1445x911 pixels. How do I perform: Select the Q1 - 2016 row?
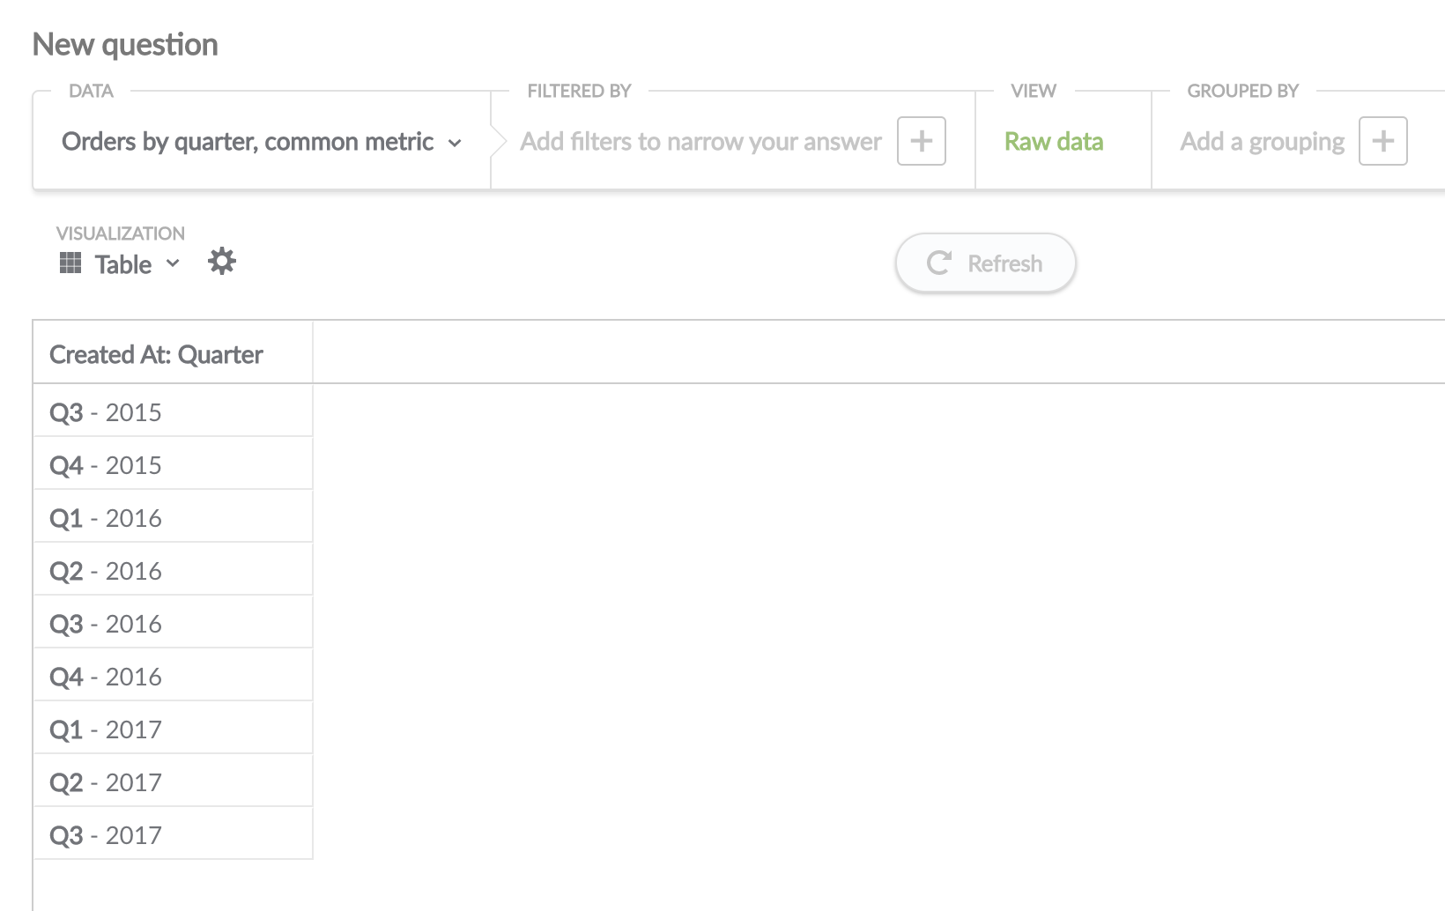(x=105, y=517)
